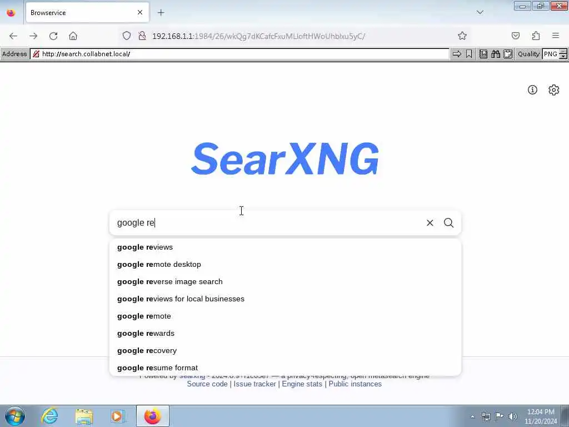Reload the page in Firefox
This screenshot has height=427, width=569.
click(x=53, y=36)
